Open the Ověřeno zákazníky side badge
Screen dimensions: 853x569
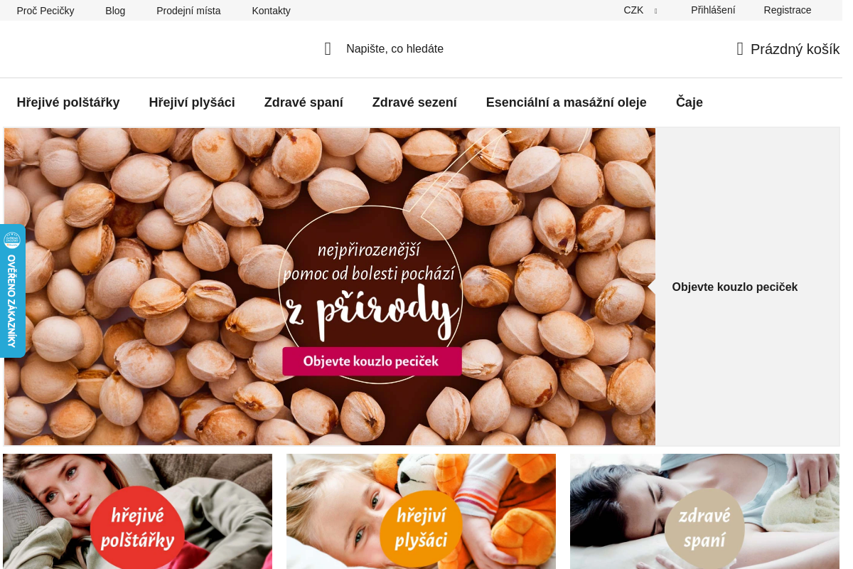click(13, 291)
